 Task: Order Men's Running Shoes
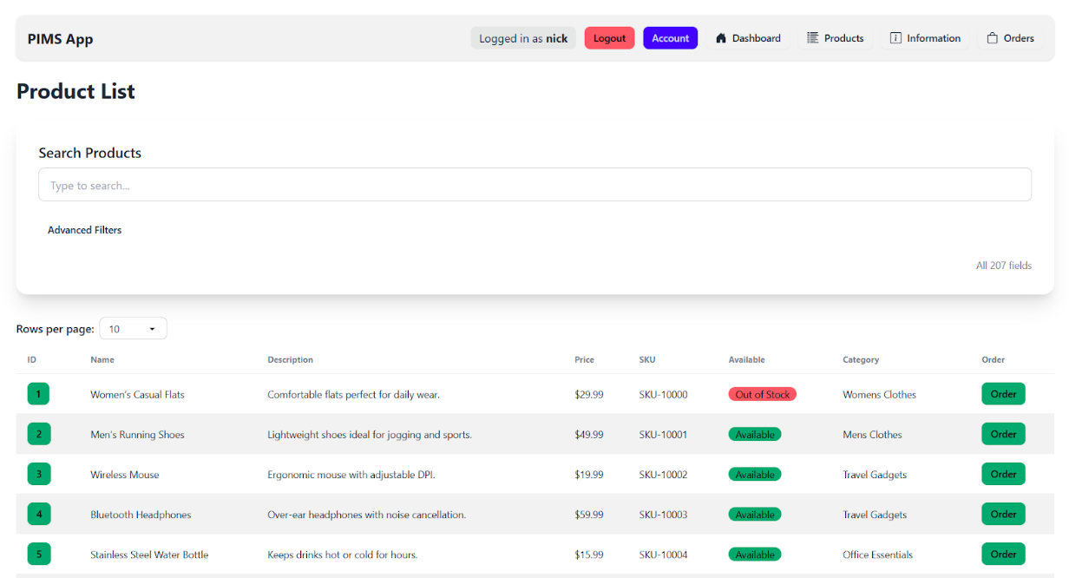pyautogui.click(x=1003, y=434)
